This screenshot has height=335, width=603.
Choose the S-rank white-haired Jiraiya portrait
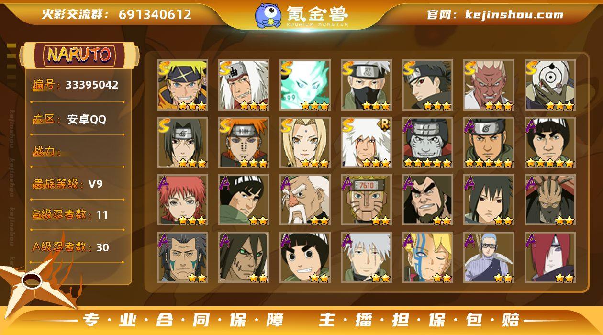tap(244, 85)
